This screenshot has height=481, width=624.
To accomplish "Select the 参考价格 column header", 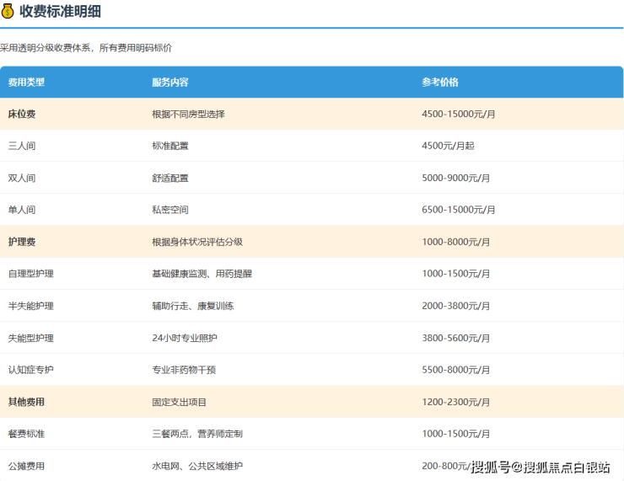I will (440, 83).
